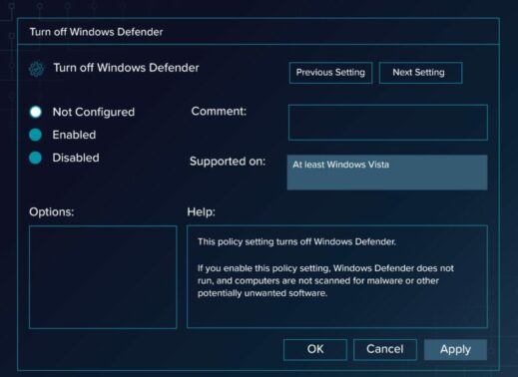Click the Help description text box
This screenshot has height=377, width=518.
[337, 276]
